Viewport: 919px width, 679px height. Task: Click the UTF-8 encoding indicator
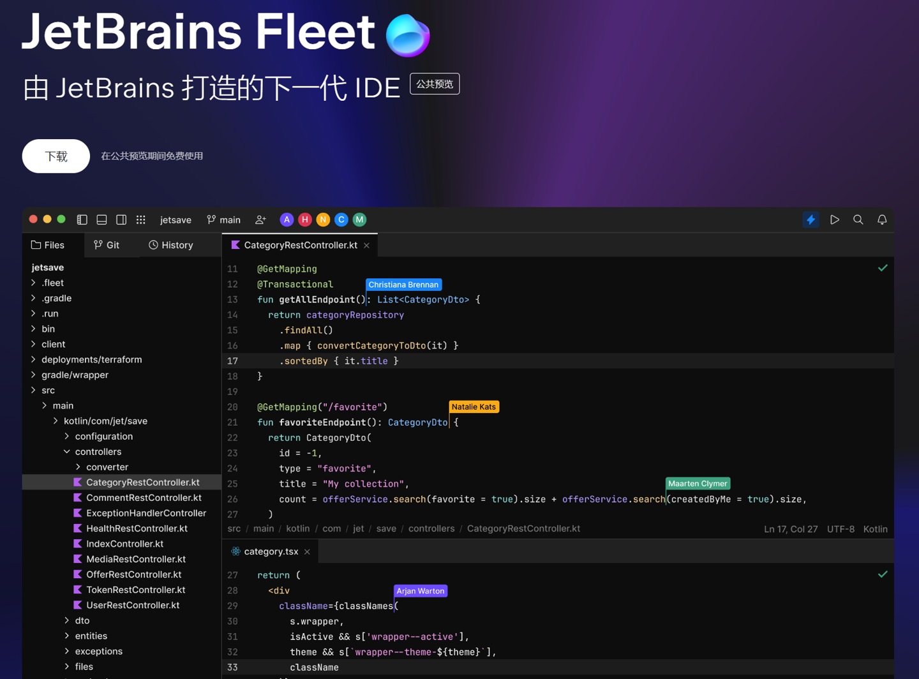point(841,529)
